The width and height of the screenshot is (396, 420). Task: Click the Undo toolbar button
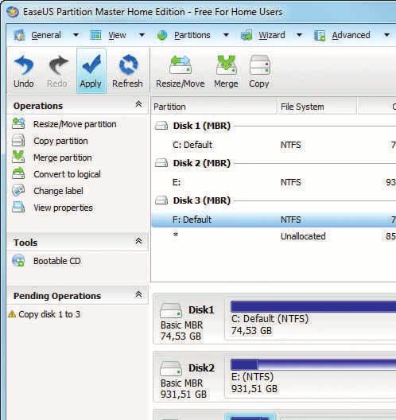[24, 72]
